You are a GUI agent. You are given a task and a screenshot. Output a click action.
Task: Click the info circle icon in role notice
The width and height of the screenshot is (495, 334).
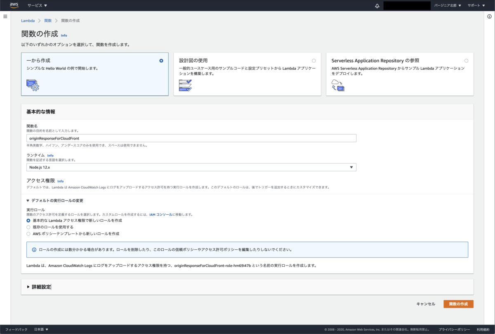click(x=34, y=250)
